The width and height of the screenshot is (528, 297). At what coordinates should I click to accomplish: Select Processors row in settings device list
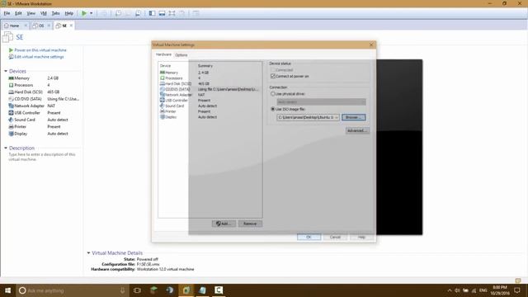(x=210, y=78)
